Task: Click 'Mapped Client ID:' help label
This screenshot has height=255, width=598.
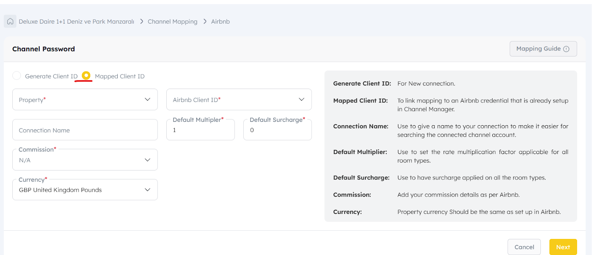Action: click(x=360, y=101)
